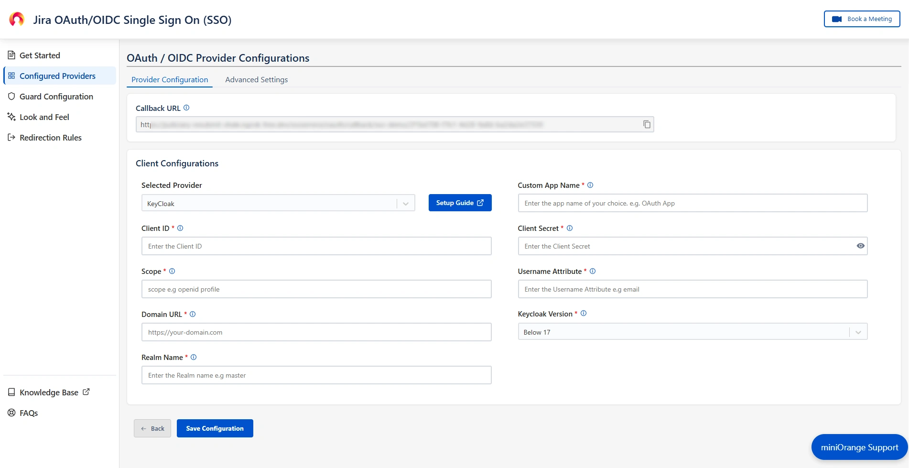Click the Realm Name info icon
The height and width of the screenshot is (468, 909).
[194, 357]
